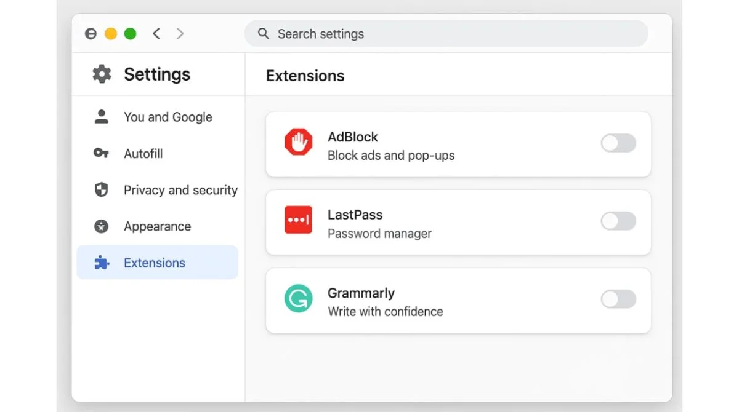
Task: Click the Settings title text
Action: click(x=157, y=74)
